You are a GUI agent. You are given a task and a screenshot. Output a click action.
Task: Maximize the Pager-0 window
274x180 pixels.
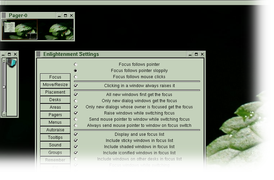[65, 15]
